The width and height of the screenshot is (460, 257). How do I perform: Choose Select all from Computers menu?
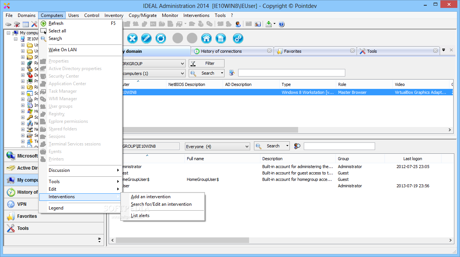coord(80,31)
